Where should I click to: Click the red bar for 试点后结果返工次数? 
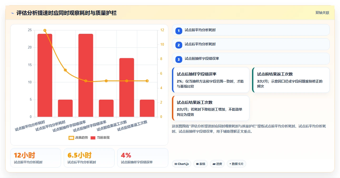tap(147, 108)
